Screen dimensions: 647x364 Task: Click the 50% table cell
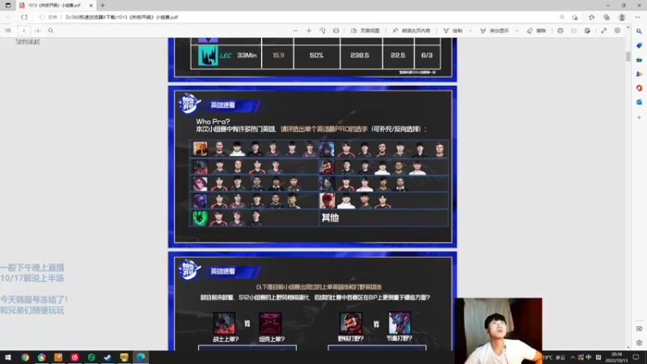[x=316, y=55]
